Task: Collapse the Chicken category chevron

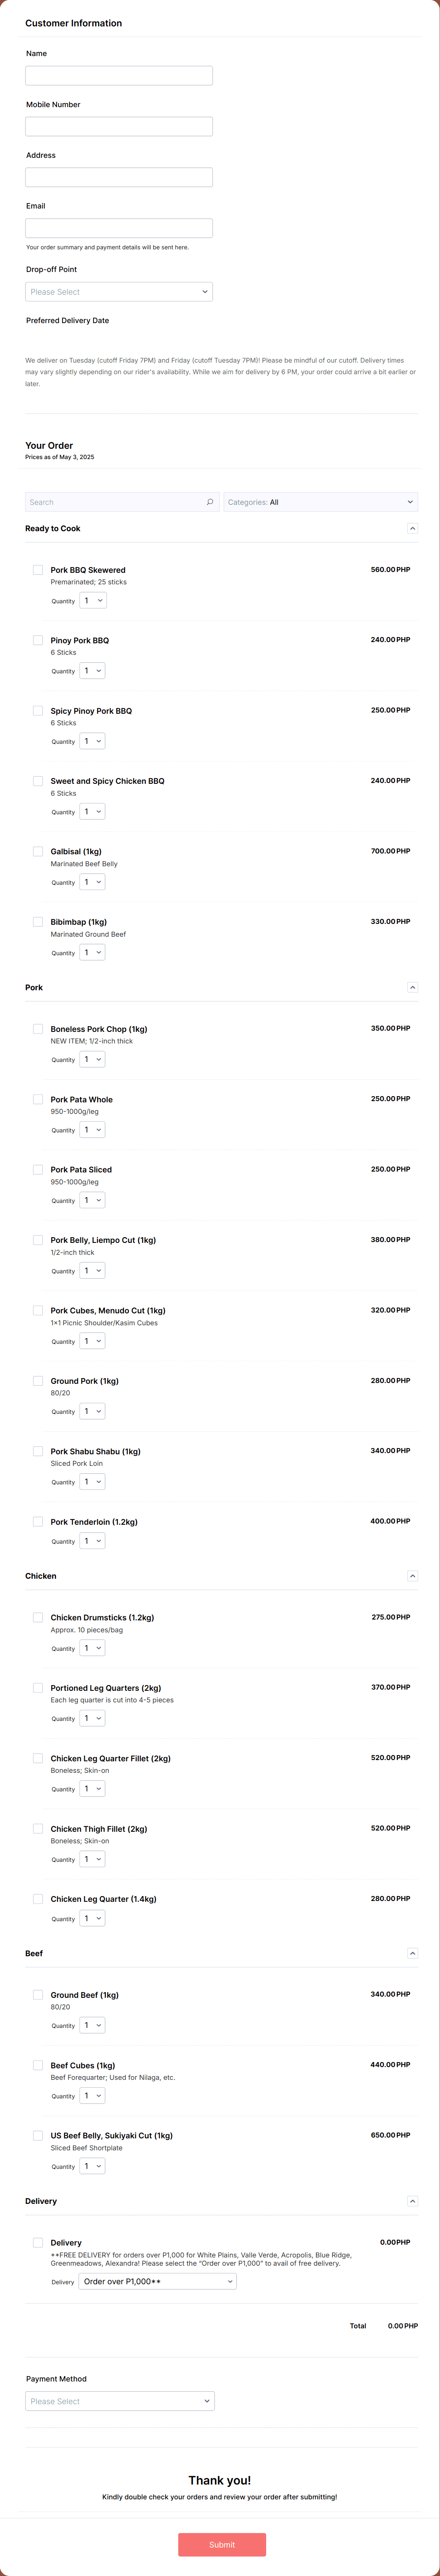Action: [412, 1576]
